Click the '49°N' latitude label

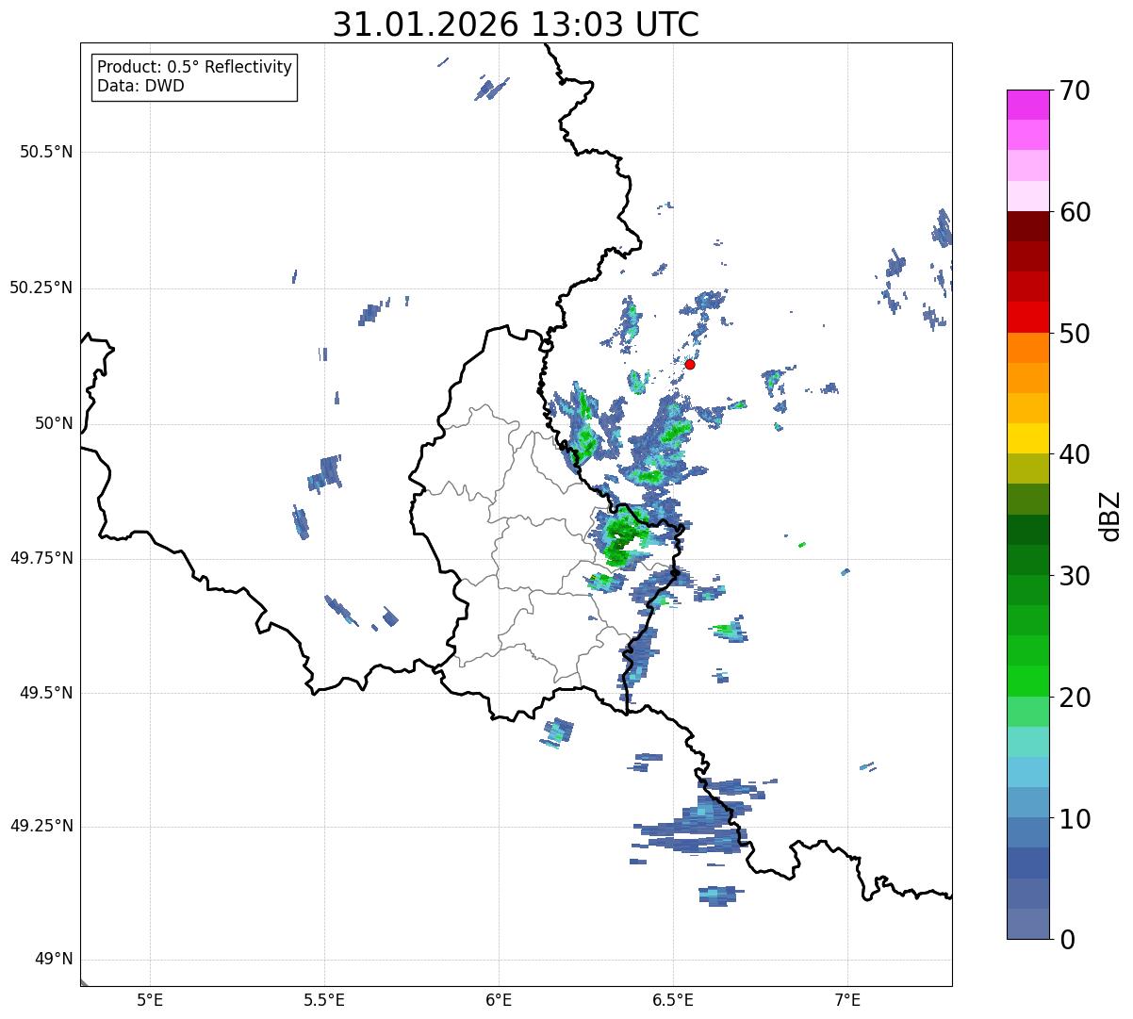55,960
